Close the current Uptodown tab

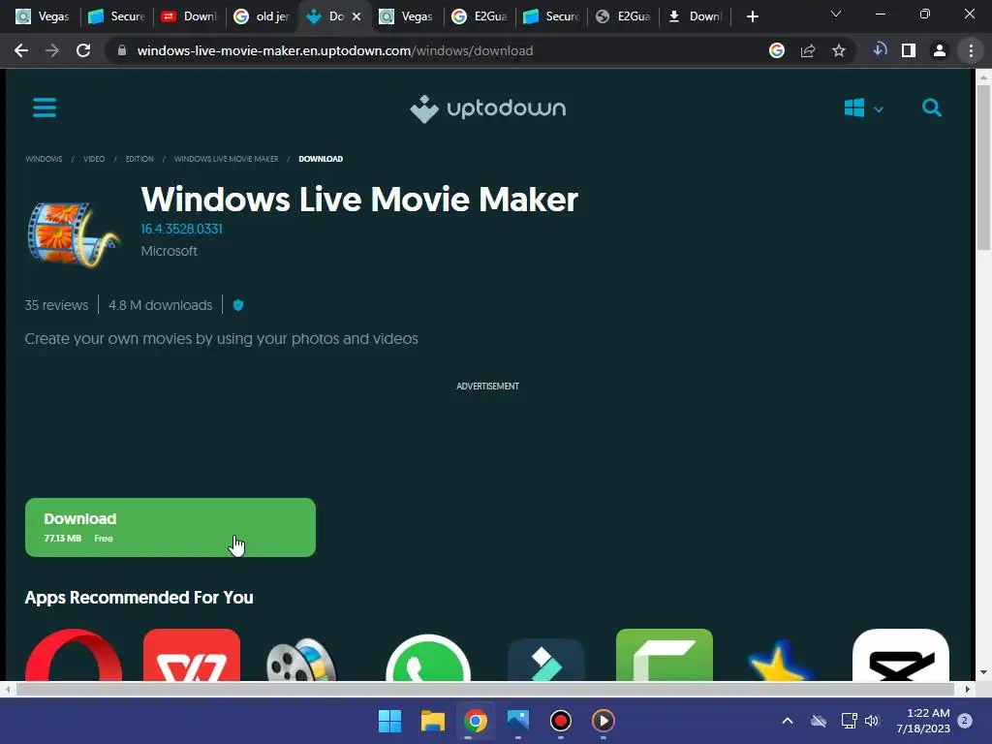(x=356, y=16)
